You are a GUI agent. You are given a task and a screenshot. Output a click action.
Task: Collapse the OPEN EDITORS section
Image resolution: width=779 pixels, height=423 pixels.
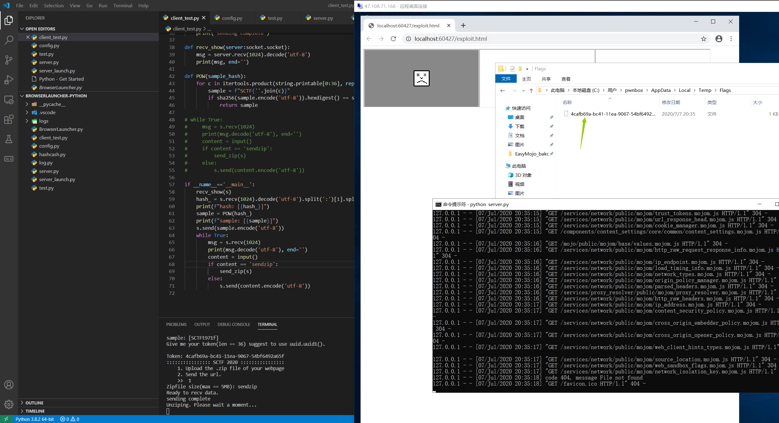(x=40, y=29)
